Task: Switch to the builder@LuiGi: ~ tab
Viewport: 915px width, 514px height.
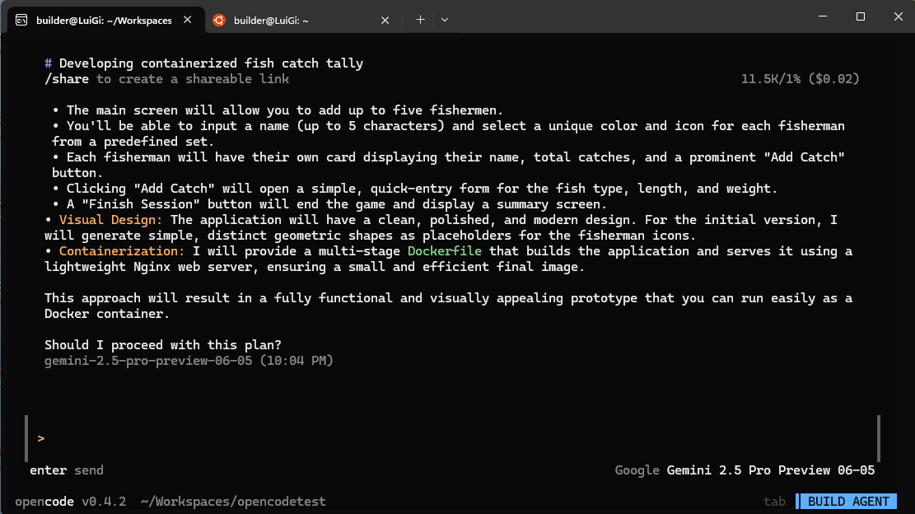Action: click(301, 21)
